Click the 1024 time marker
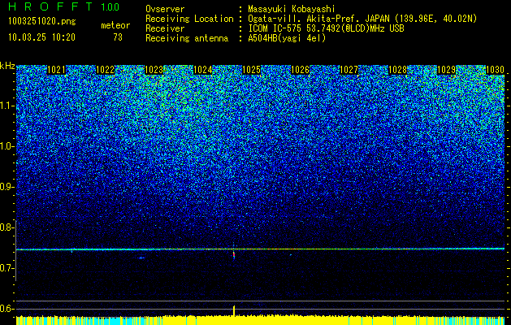 [203, 70]
